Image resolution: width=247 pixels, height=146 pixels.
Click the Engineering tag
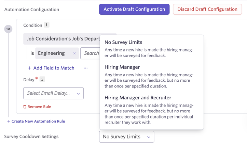57,53
